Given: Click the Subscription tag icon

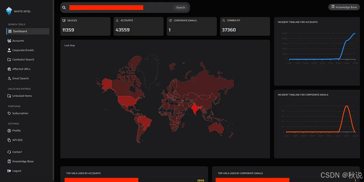Looking at the screenshot, I should 9,113.
